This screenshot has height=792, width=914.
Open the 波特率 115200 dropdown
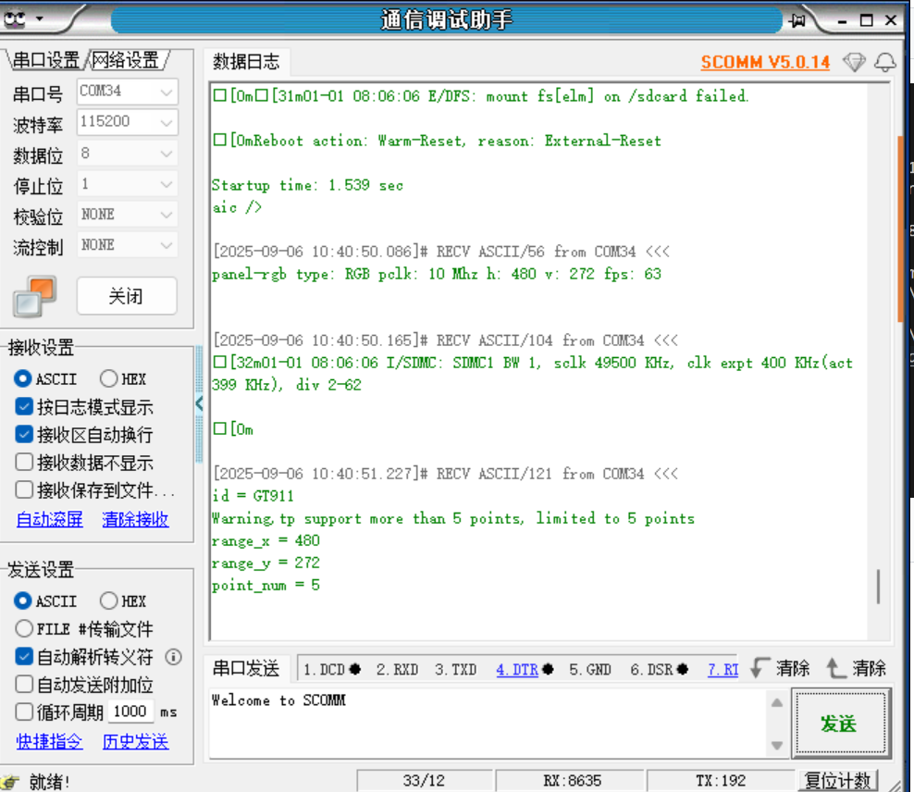pyautogui.click(x=127, y=122)
